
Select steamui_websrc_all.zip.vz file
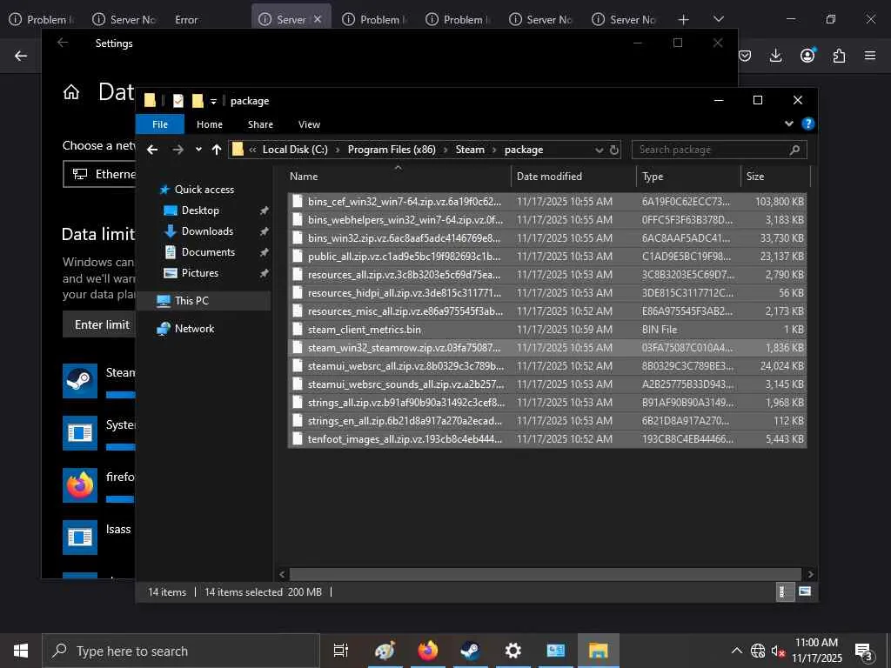(x=547, y=366)
